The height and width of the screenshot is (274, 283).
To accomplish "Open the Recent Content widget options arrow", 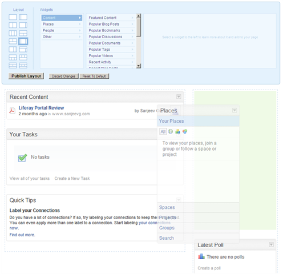I will click(179, 96).
